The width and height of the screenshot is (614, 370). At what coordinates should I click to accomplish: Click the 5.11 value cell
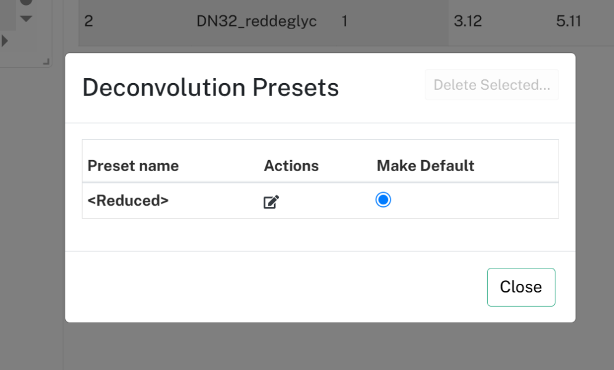coord(568,21)
